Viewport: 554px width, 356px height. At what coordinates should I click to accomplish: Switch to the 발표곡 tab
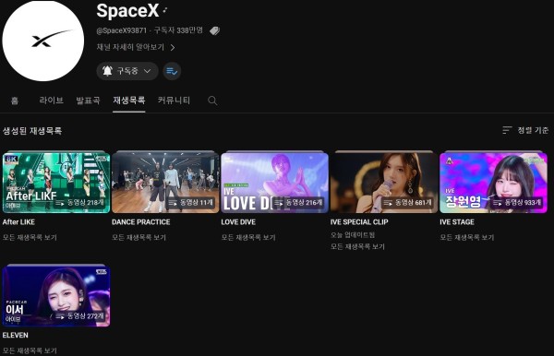tap(88, 101)
